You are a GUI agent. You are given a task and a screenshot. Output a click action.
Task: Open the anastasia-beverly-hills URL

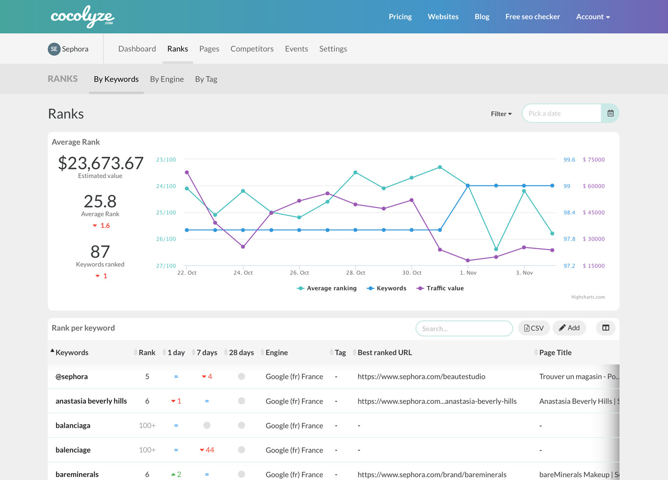point(437,401)
